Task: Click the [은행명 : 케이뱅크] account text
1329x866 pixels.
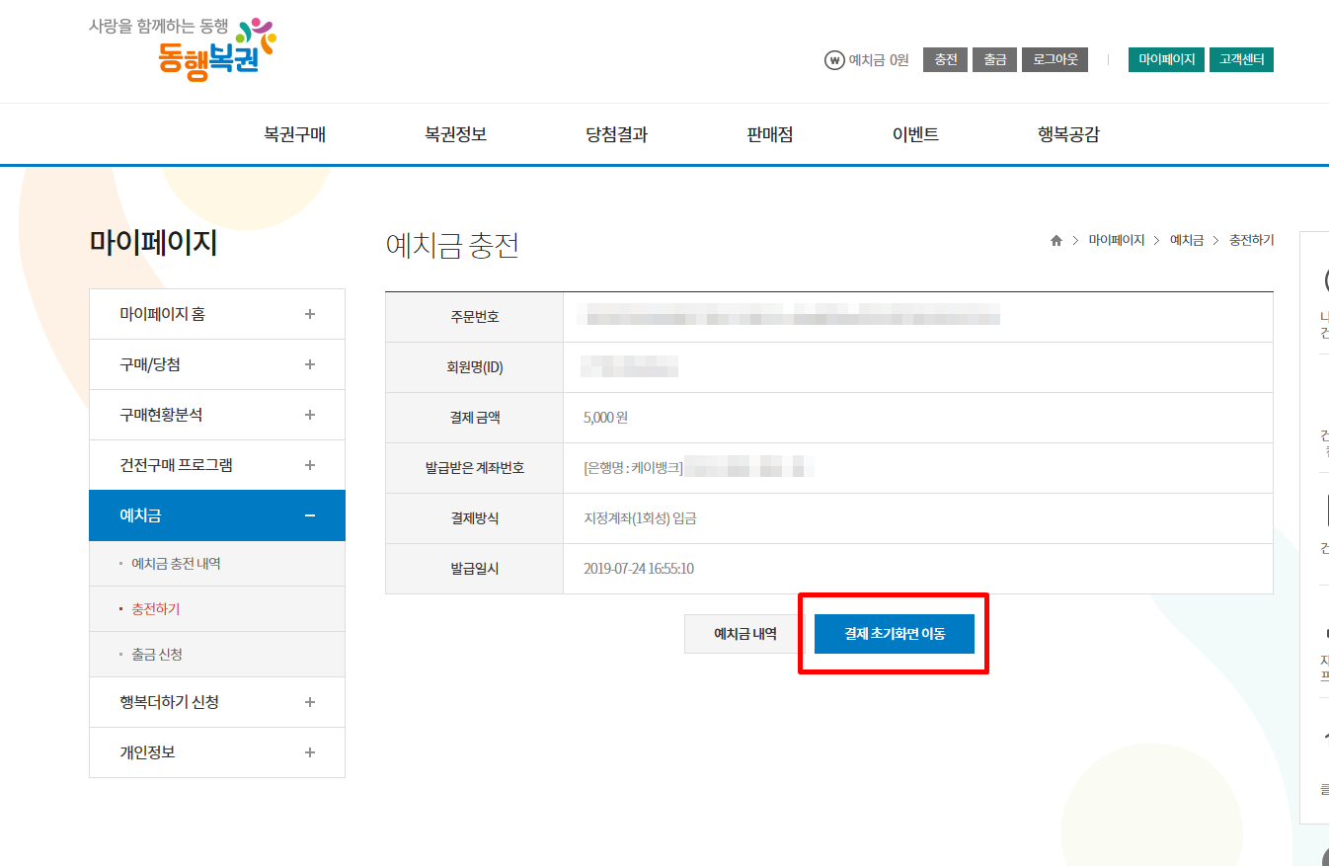Action: 633,468
